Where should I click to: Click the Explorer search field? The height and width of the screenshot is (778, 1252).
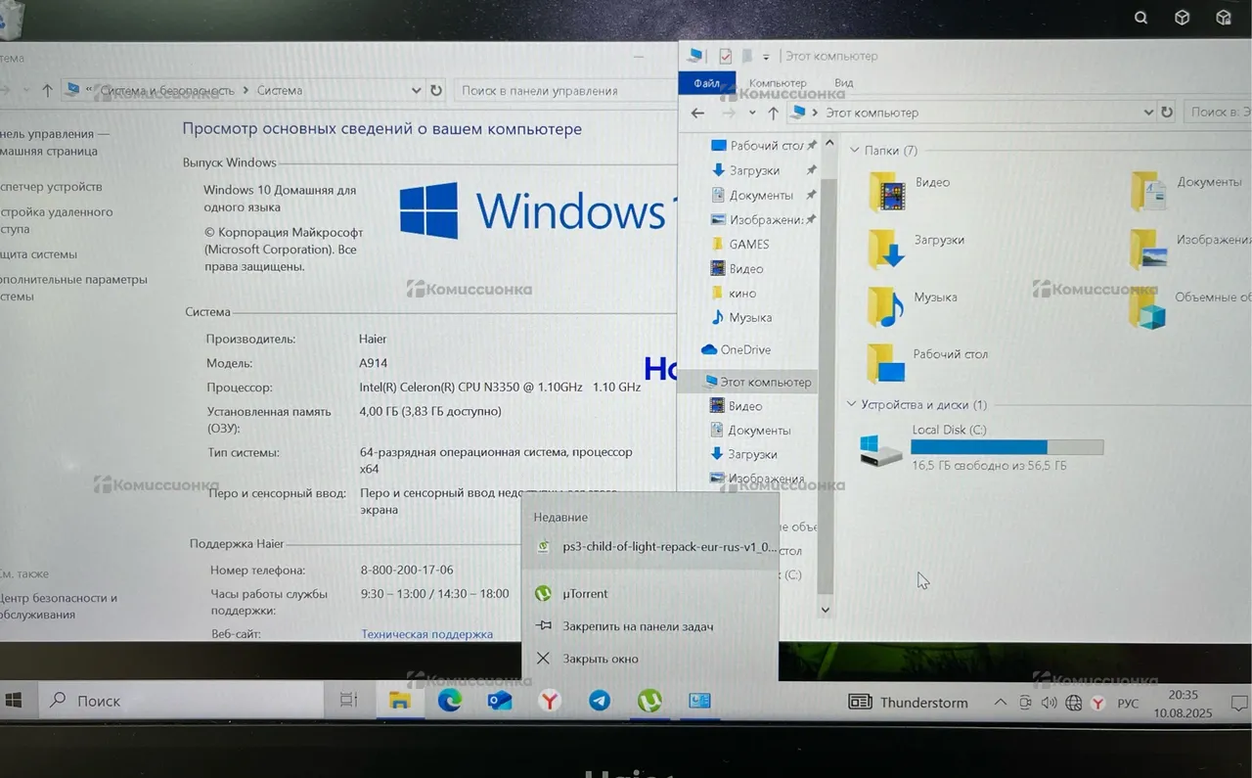(1218, 113)
